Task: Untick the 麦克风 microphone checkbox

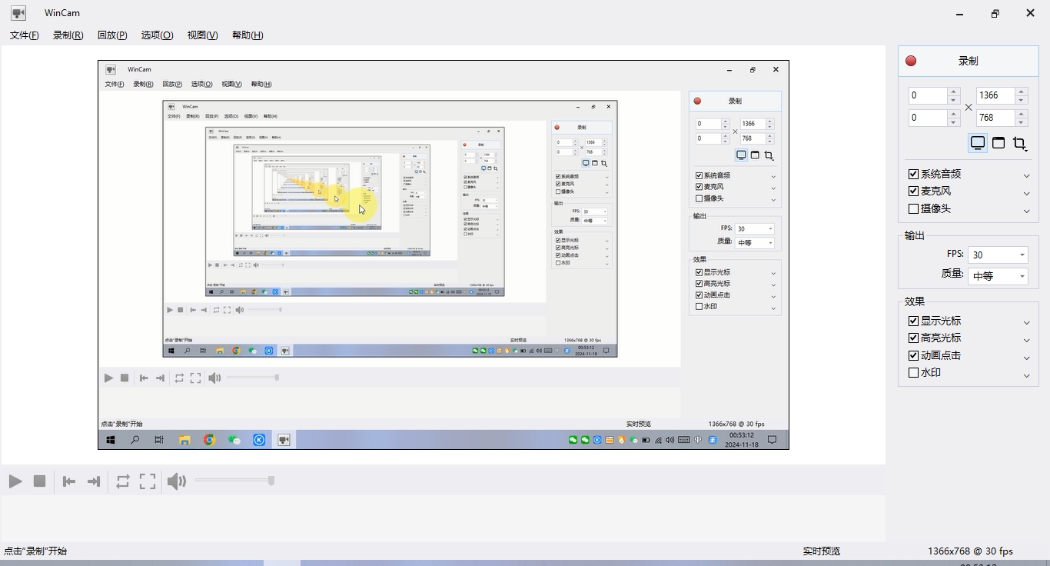Action: point(914,191)
